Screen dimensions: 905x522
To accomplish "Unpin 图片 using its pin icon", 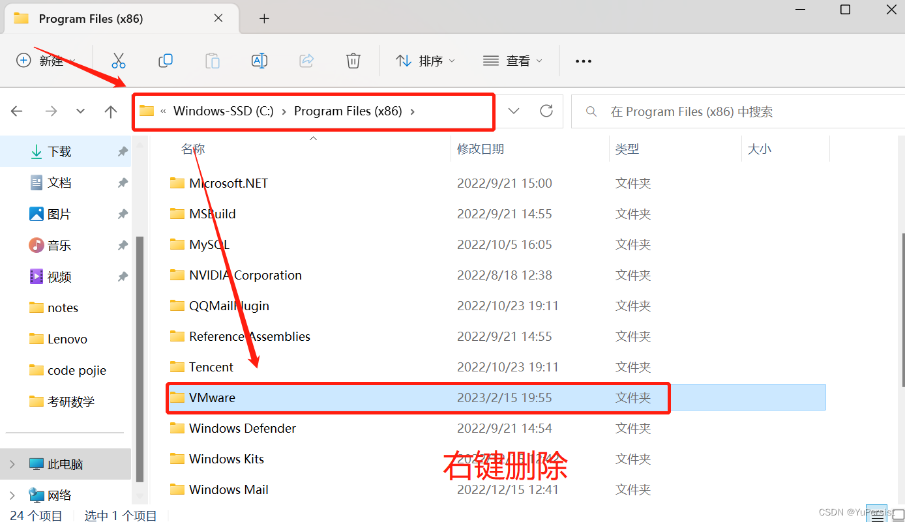I will (123, 214).
